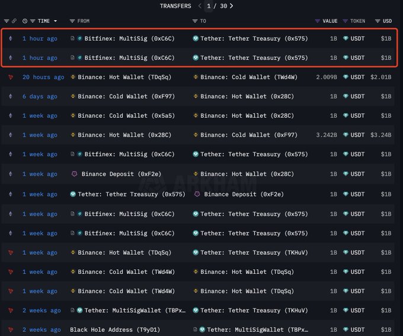This screenshot has height=336, width=403.
Task: Go to next transfers page arrow
Action: (x=231, y=6)
